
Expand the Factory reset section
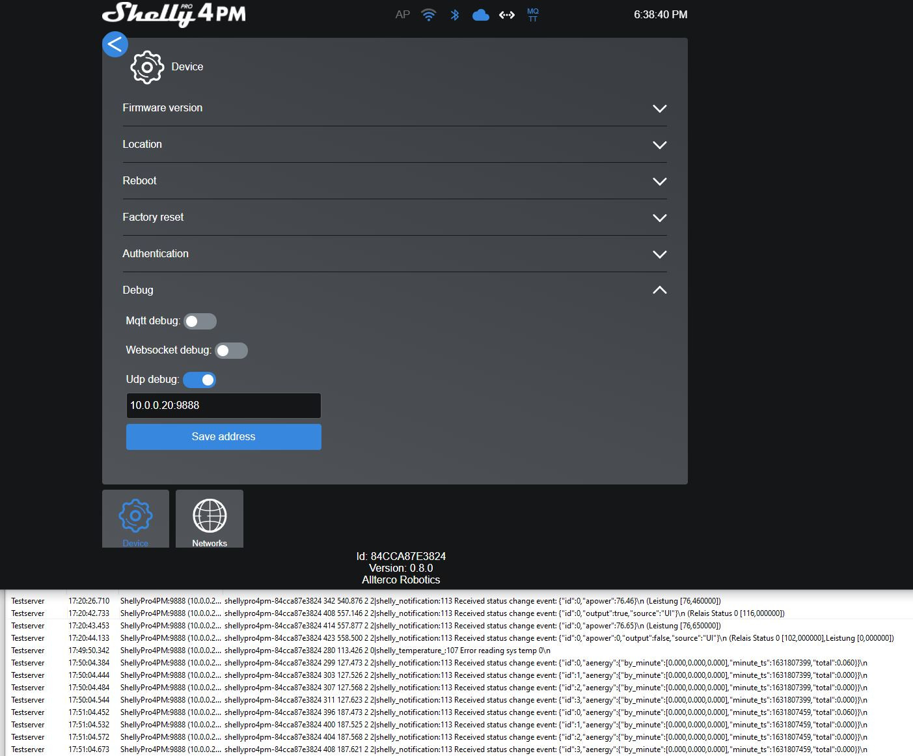[x=394, y=217]
